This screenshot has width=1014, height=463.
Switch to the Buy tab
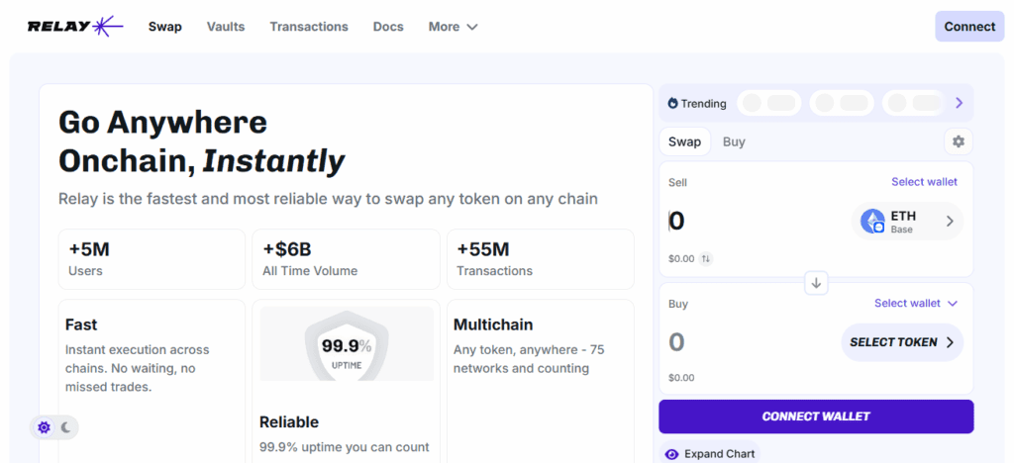pyautogui.click(x=734, y=141)
